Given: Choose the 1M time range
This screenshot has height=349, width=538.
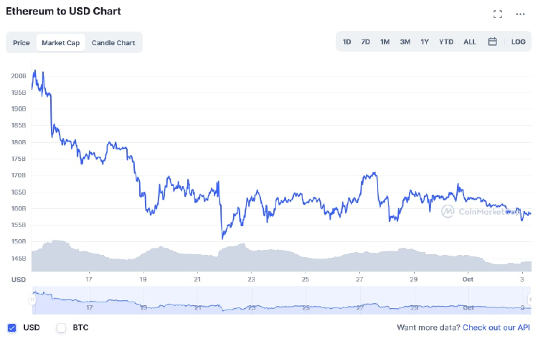Looking at the screenshot, I should (x=384, y=42).
